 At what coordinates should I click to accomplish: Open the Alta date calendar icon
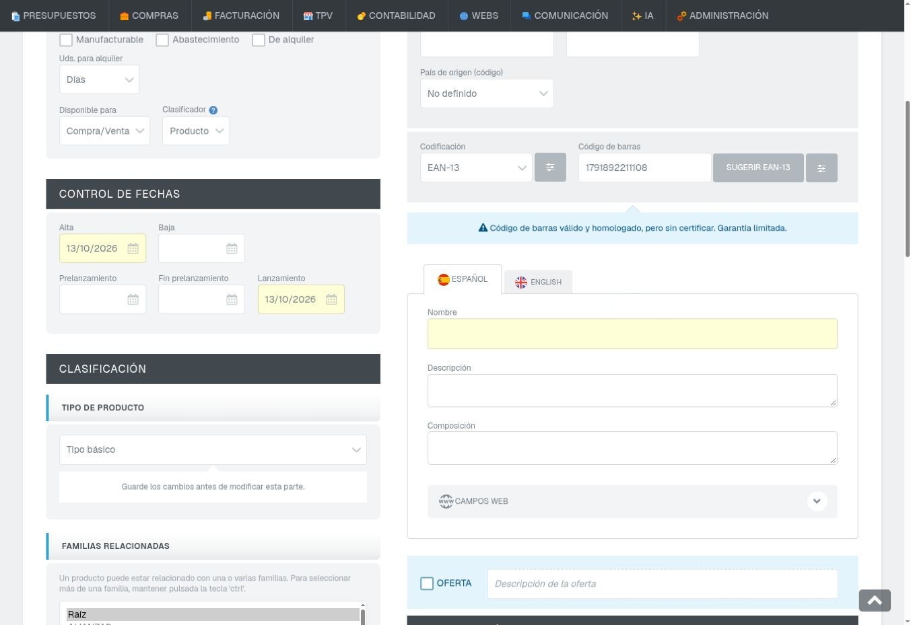(x=133, y=248)
